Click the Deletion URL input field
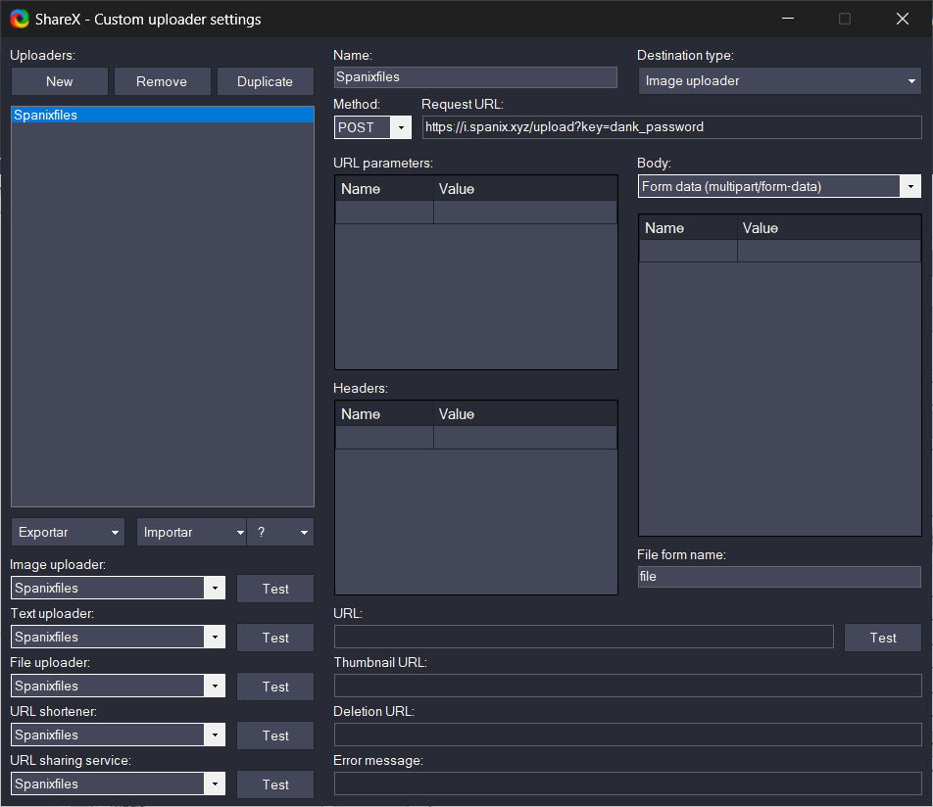The height and width of the screenshot is (807, 933). (x=628, y=736)
